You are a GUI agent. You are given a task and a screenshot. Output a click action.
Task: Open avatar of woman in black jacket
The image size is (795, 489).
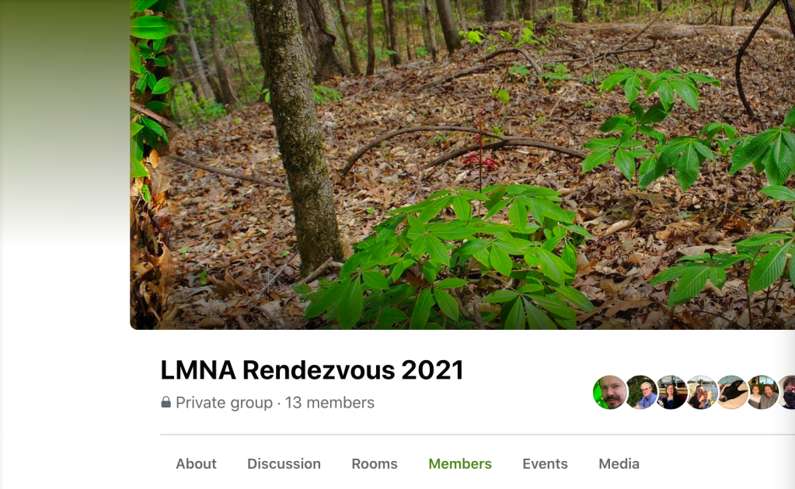coord(671,392)
